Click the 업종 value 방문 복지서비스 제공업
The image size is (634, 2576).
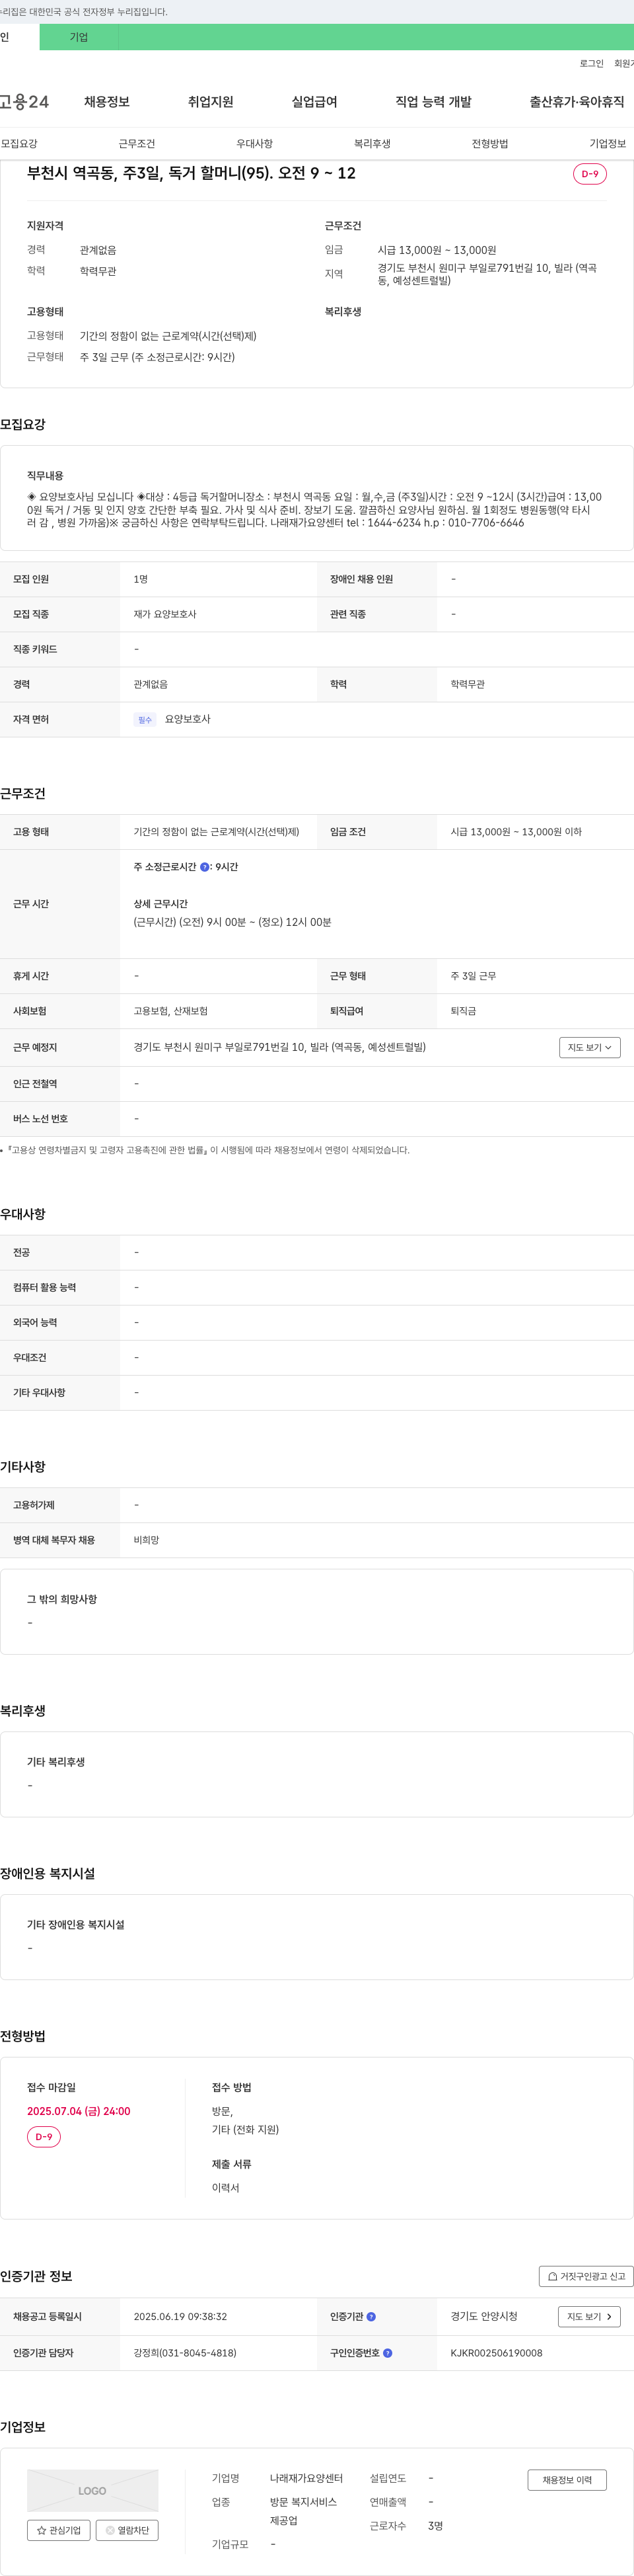(304, 2511)
